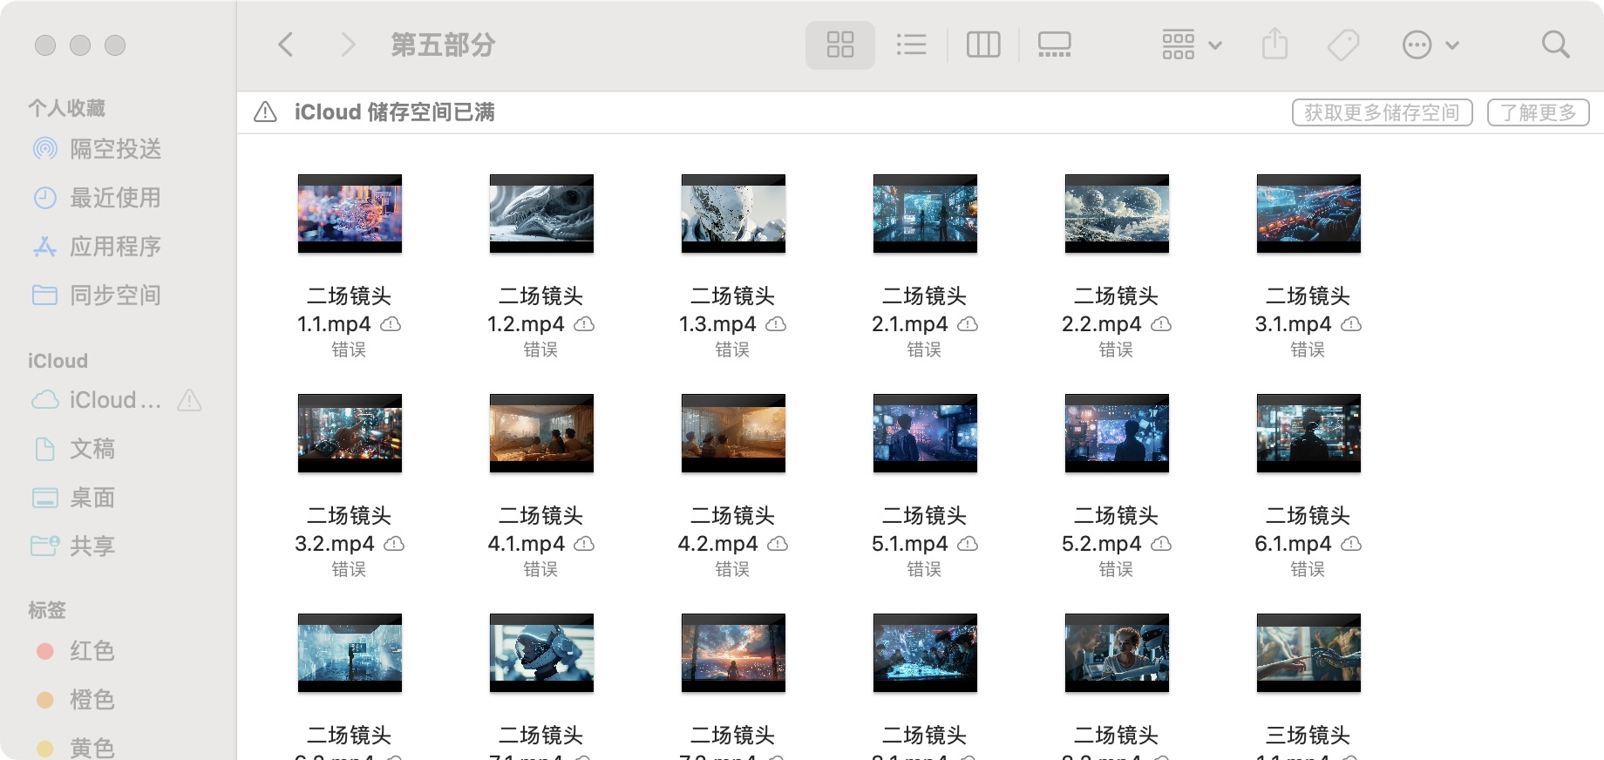Select thumbnail of 二场镜头1.3.mp4
Image resolution: width=1604 pixels, height=760 pixels.
(x=733, y=214)
